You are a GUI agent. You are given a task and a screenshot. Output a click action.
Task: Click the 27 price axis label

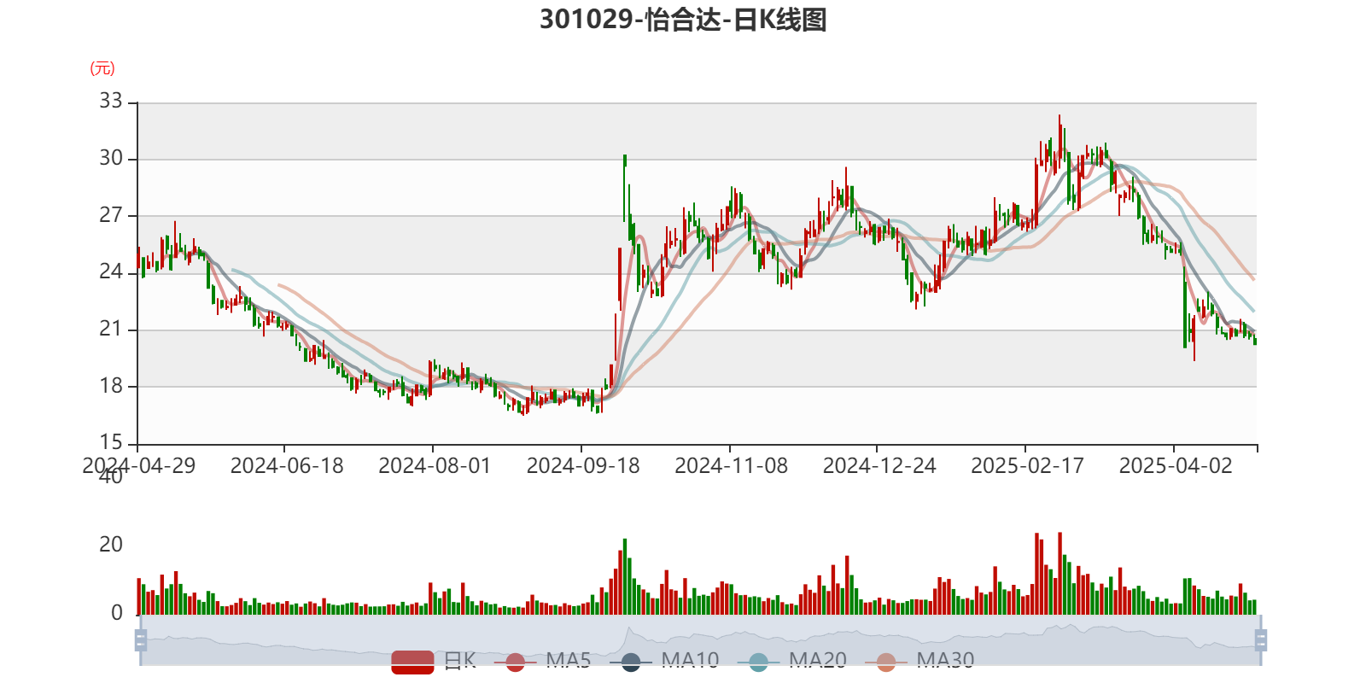[x=111, y=214]
